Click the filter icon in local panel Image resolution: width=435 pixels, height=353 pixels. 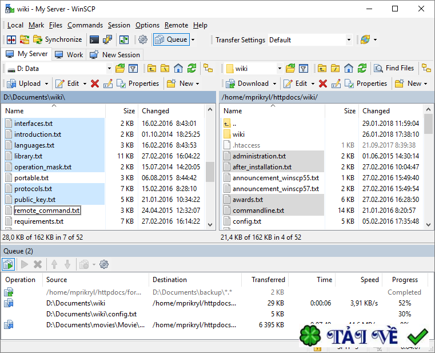133,68
